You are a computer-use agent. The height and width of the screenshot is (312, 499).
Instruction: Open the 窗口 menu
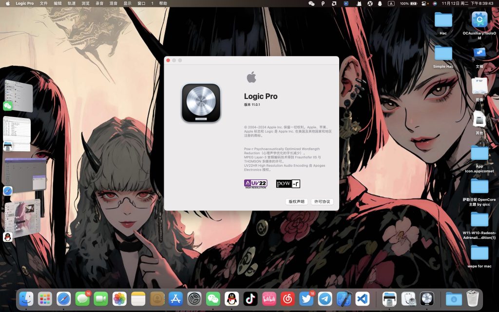point(141,3)
